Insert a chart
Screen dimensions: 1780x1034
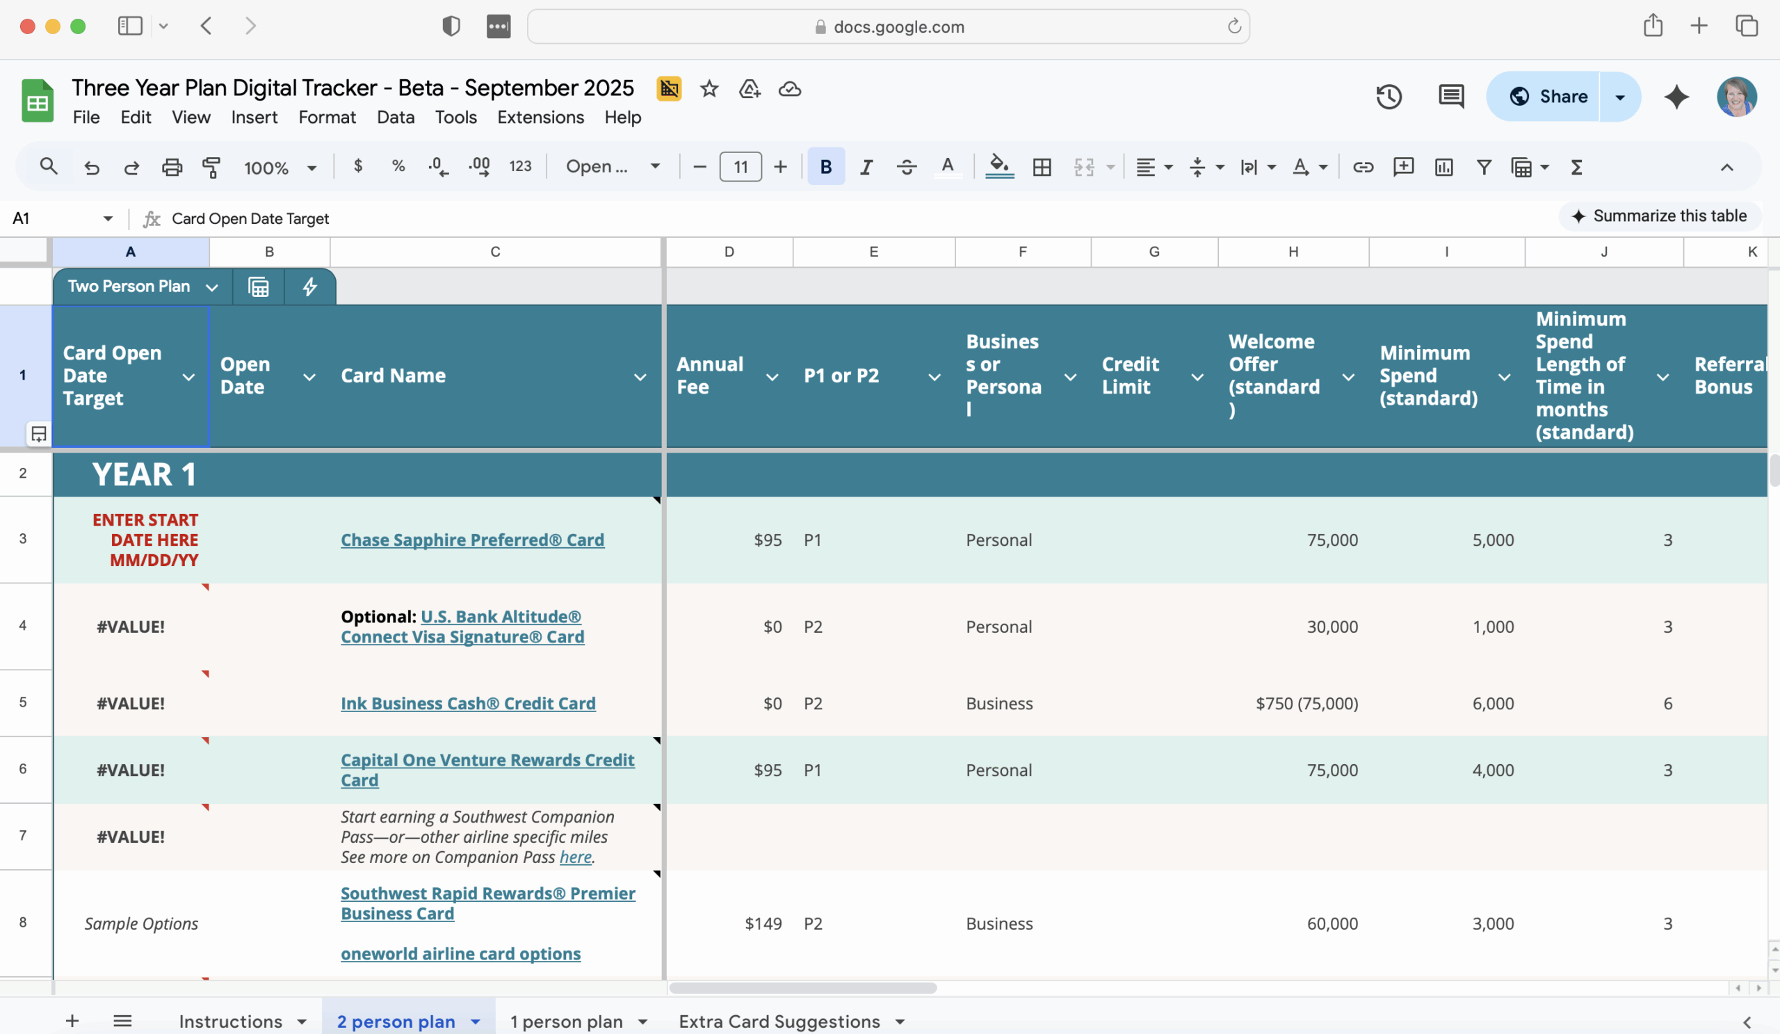tap(1443, 168)
